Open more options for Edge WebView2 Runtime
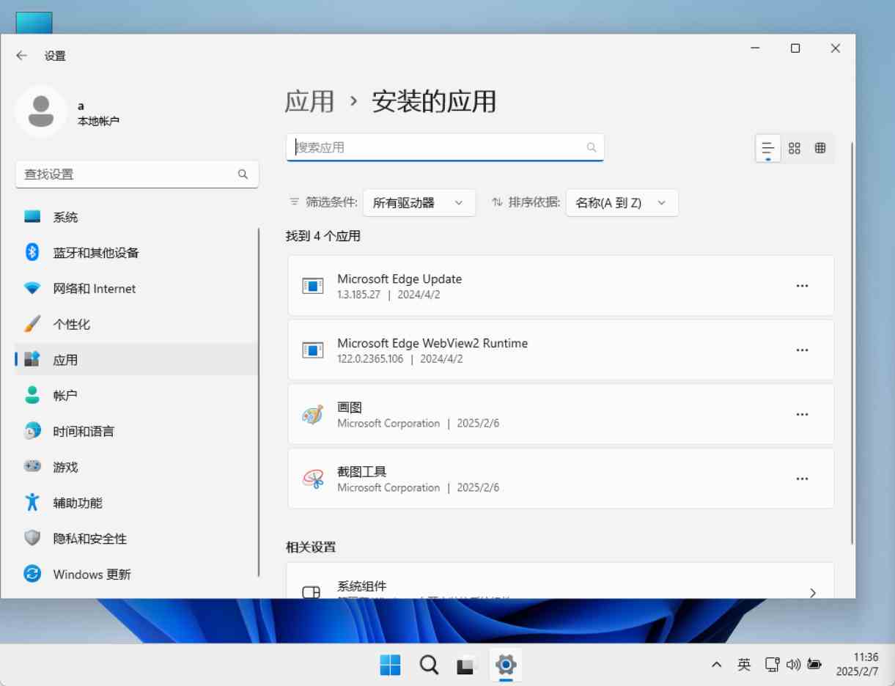895x686 pixels. 802,350
